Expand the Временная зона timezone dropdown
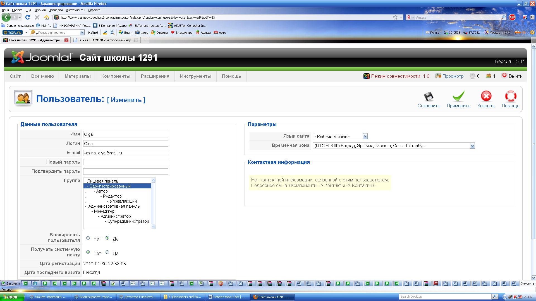 click(x=472, y=146)
